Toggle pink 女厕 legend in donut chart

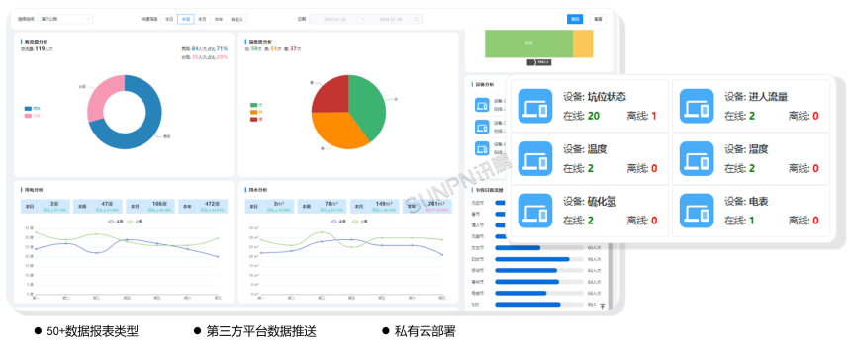32,116
